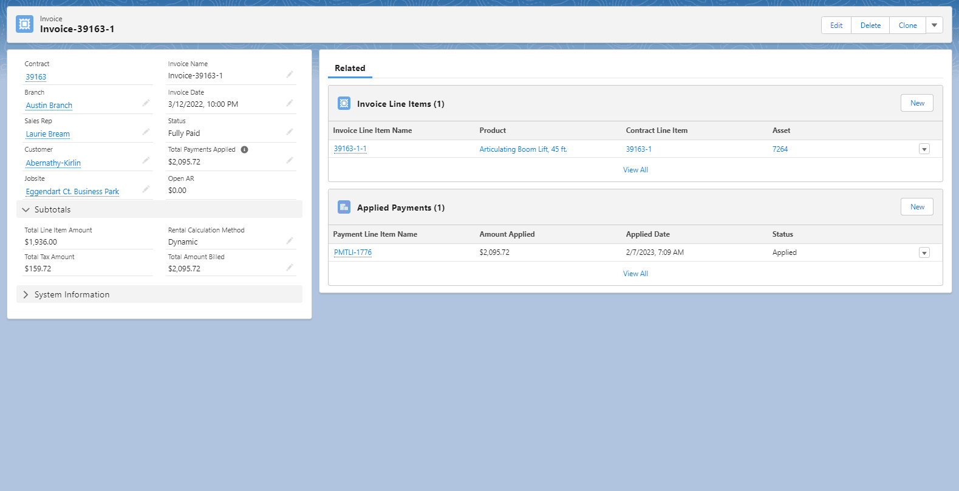The width and height of the screenshot is (959, 491).
Task: Select the Related tab
Action: (350, 69)
